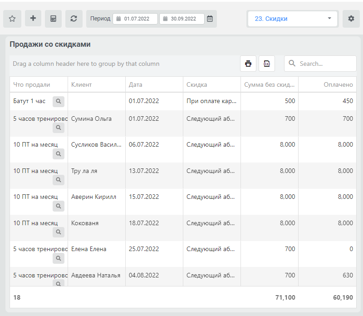Sort by the Сумма без скидки column header

[x=269, y=85]
